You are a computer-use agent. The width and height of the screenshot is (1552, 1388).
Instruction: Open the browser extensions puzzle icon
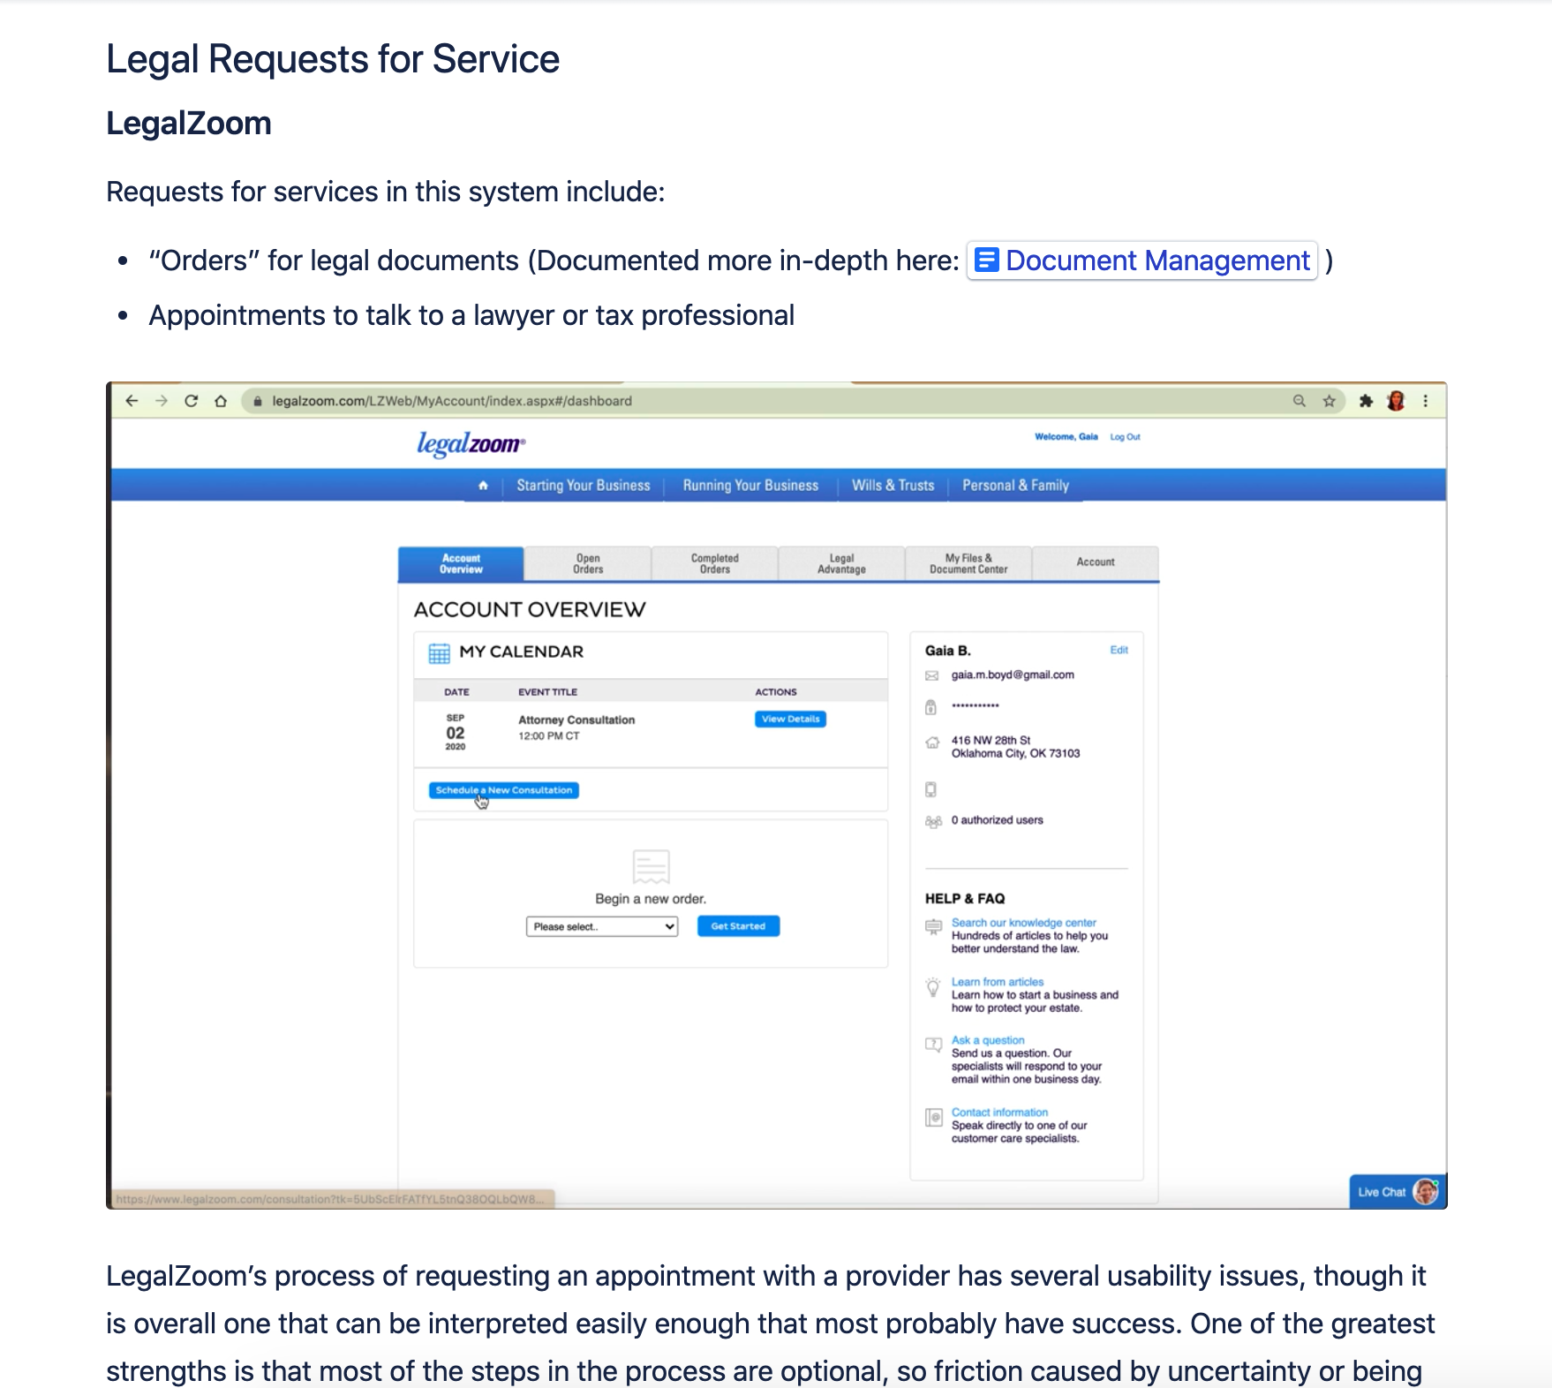click(x=1366, y=401)
